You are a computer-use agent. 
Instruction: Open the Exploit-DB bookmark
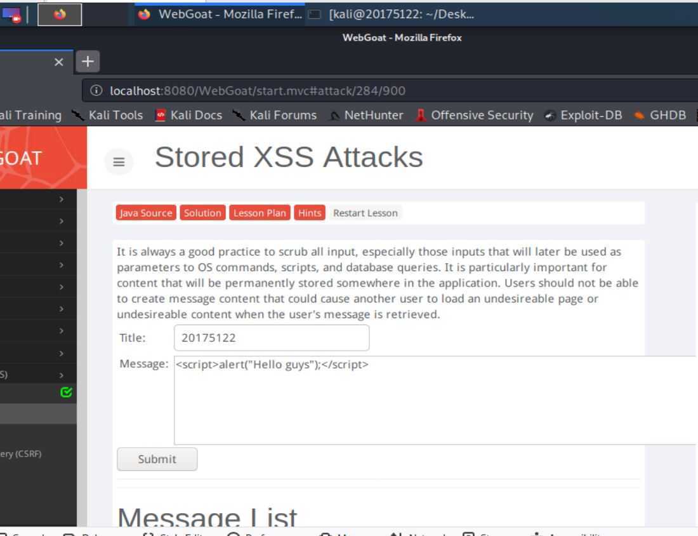tap(583, 115)
